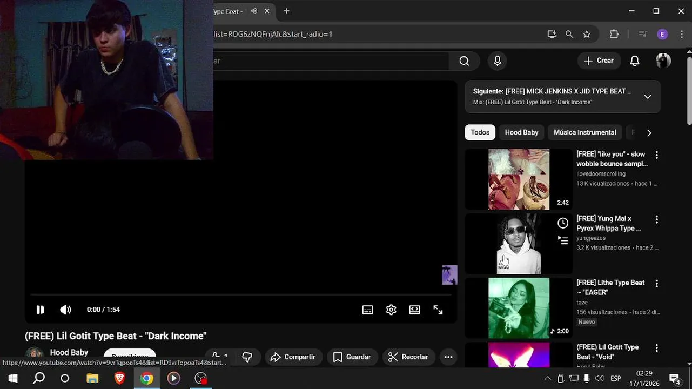
Task: Pause the video playback
Action: pyautogui.click(x=41, y=310)
